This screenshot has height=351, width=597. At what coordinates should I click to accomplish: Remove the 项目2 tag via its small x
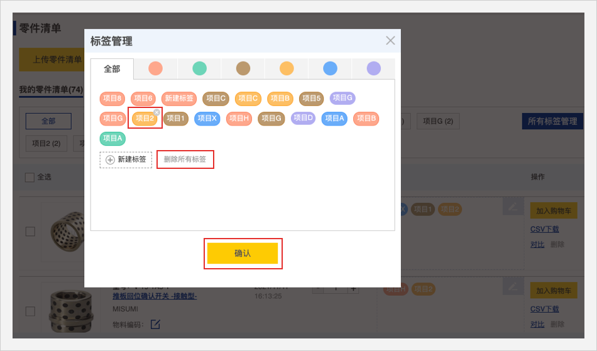point(156,112)
